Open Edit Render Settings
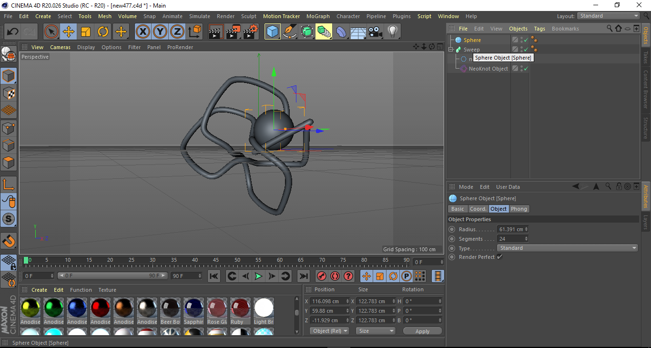This screenshot has height=348, width=651. 251,32
